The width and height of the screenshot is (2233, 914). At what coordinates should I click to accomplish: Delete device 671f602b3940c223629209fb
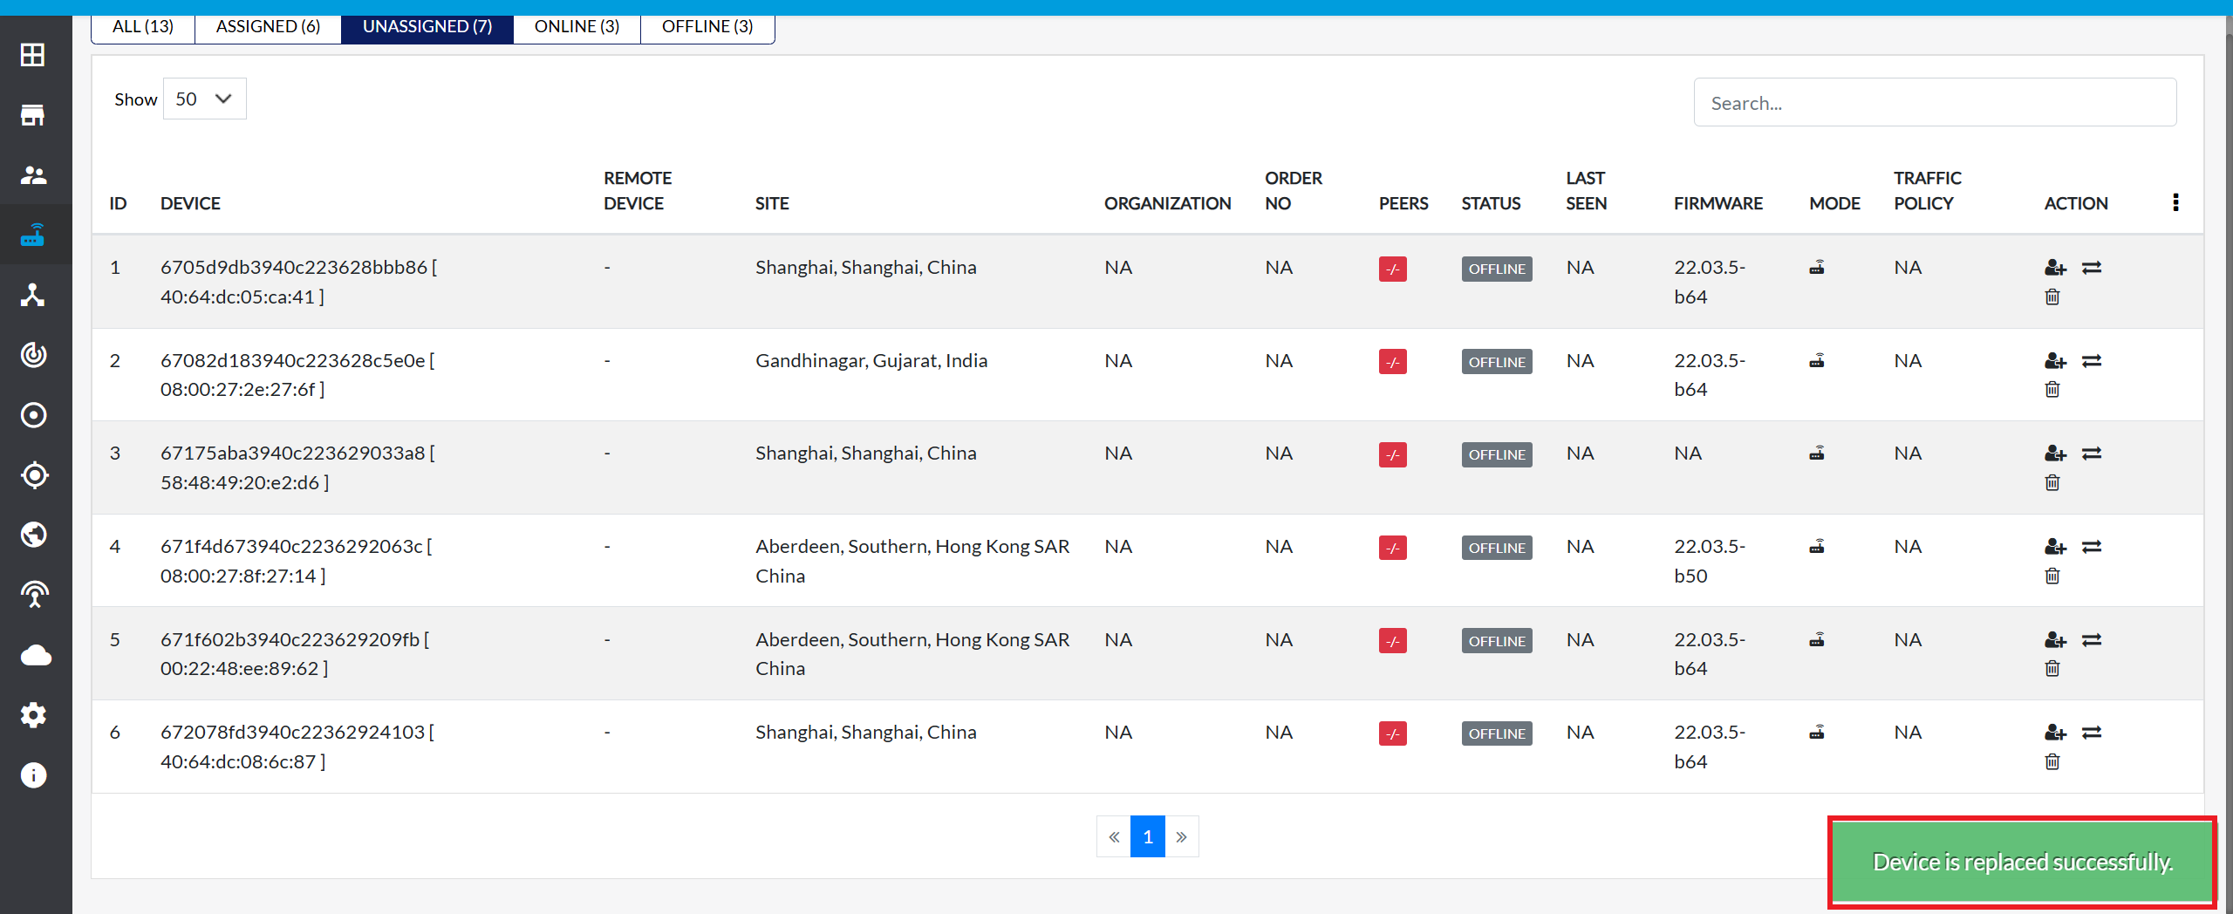point(2052,669)
